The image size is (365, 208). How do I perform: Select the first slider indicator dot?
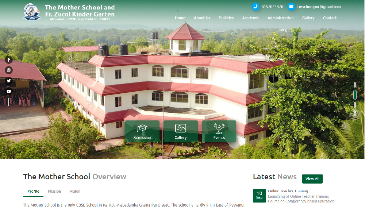point(355,85)
